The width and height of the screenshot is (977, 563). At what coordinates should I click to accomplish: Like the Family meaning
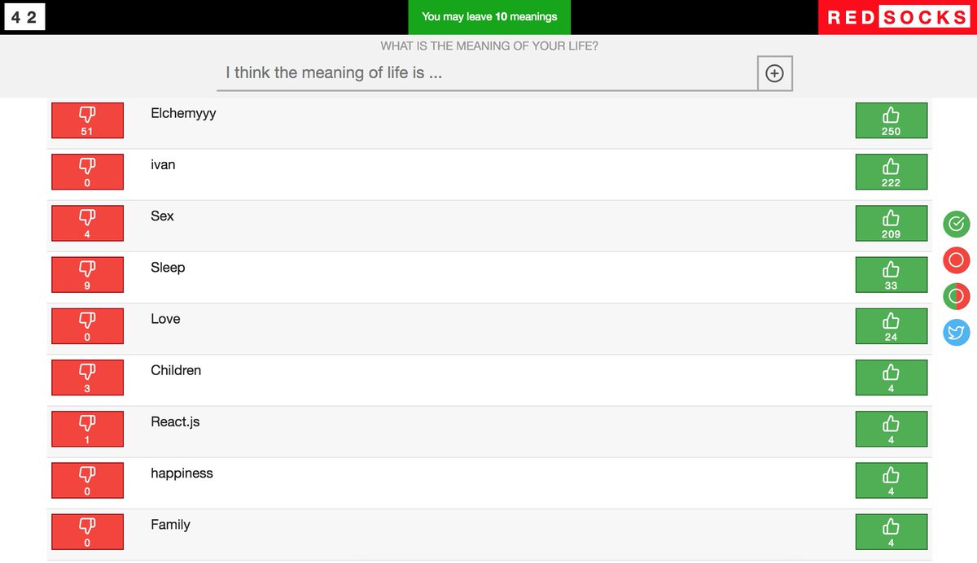click(x=891, y=531)
